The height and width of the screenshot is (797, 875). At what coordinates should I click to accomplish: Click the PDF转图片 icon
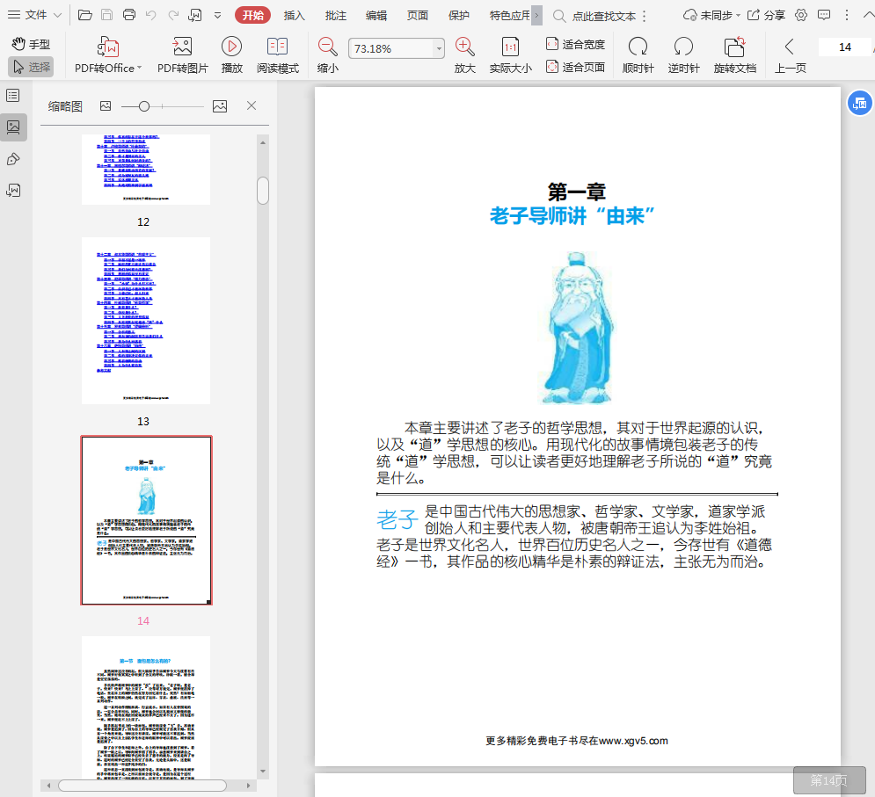182,47
